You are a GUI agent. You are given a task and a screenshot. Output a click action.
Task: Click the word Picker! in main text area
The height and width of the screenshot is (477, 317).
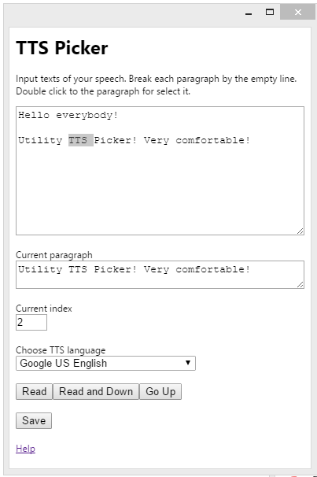[x=115, y=140]
